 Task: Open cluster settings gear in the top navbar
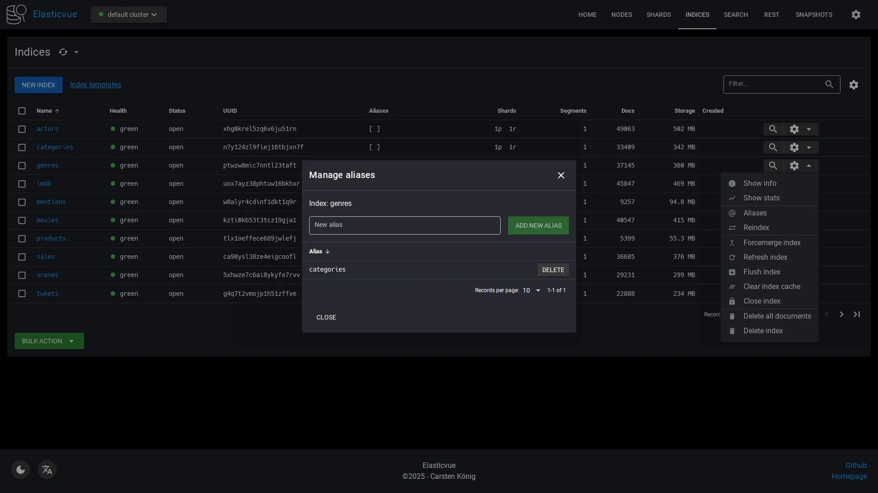(856, 14)
